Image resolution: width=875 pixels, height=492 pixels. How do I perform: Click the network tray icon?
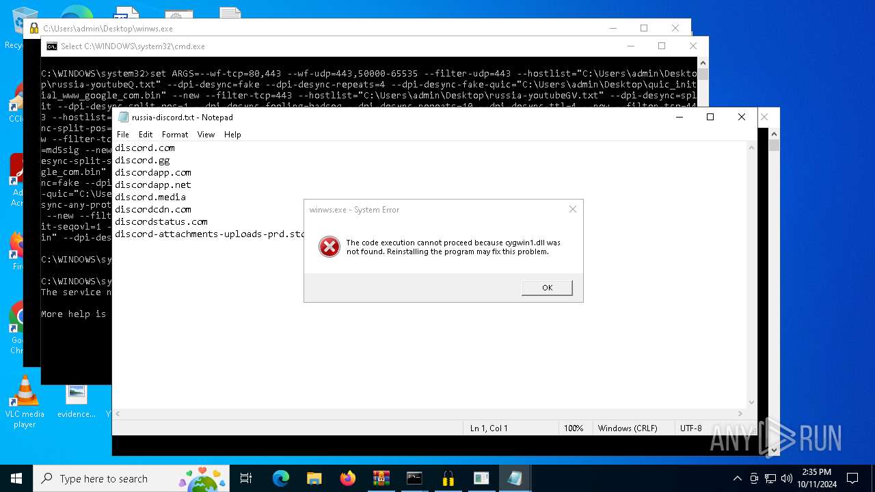770,478
